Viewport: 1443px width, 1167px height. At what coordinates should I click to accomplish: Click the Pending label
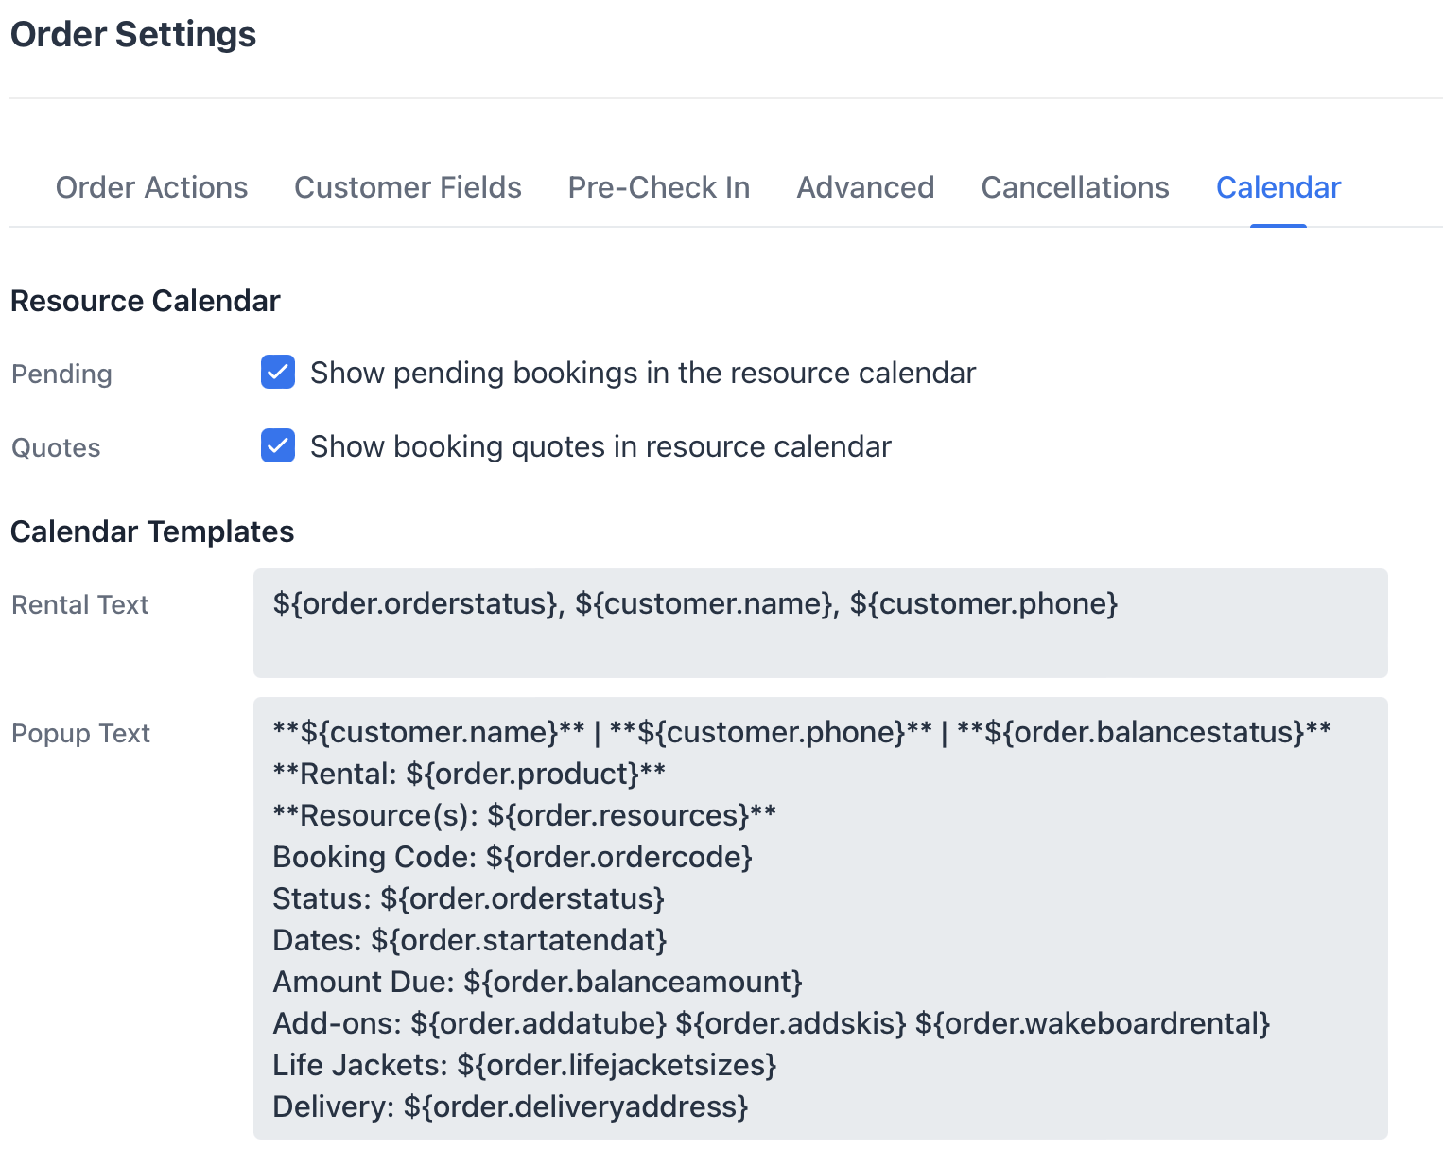click(x=61, y=374)
